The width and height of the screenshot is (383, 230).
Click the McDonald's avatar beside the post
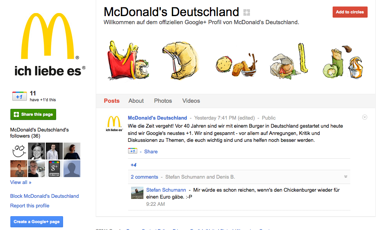[114, 124]
